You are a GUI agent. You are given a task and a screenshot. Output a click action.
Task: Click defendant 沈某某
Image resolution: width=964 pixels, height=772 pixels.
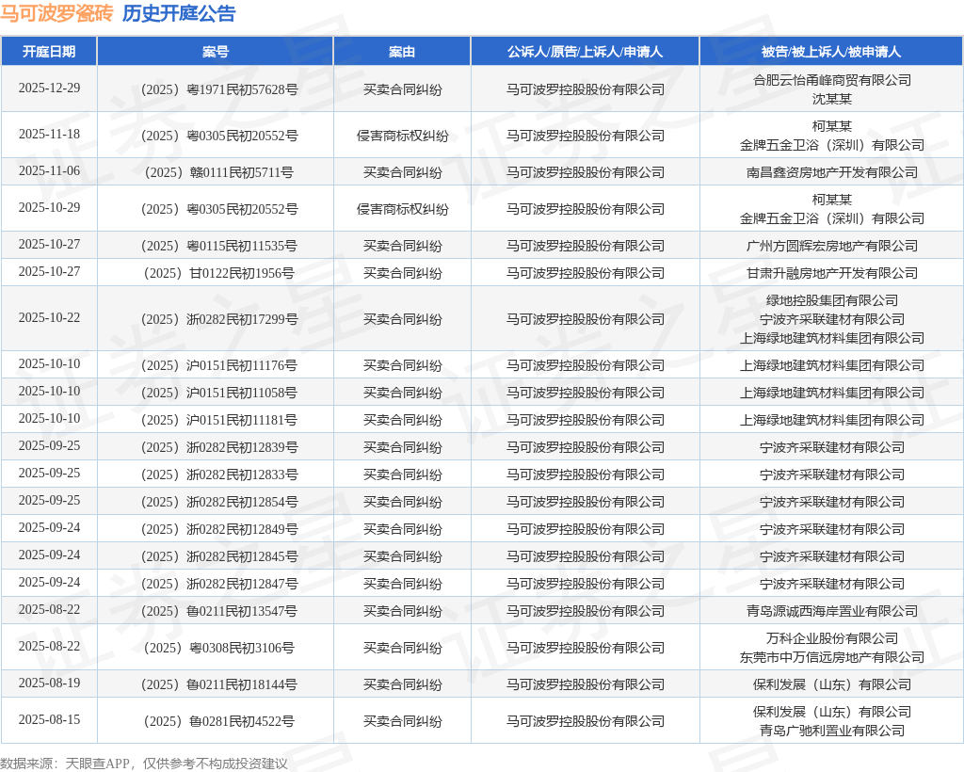832,99
